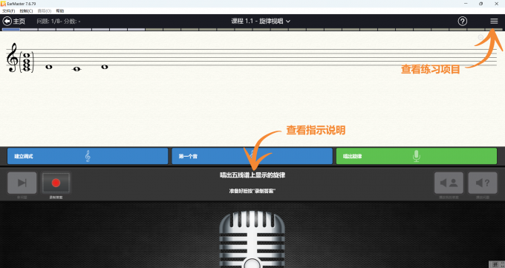This screenshot has height=268, width=505.
Task: Open the 控制(C) menu
Action: point(26,11)
